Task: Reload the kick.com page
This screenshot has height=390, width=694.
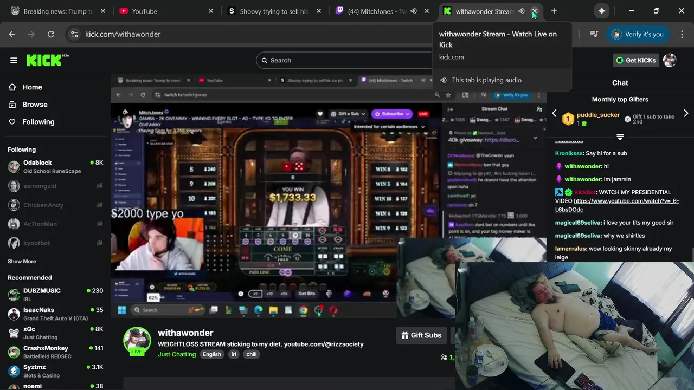Action: pos(51,34)
